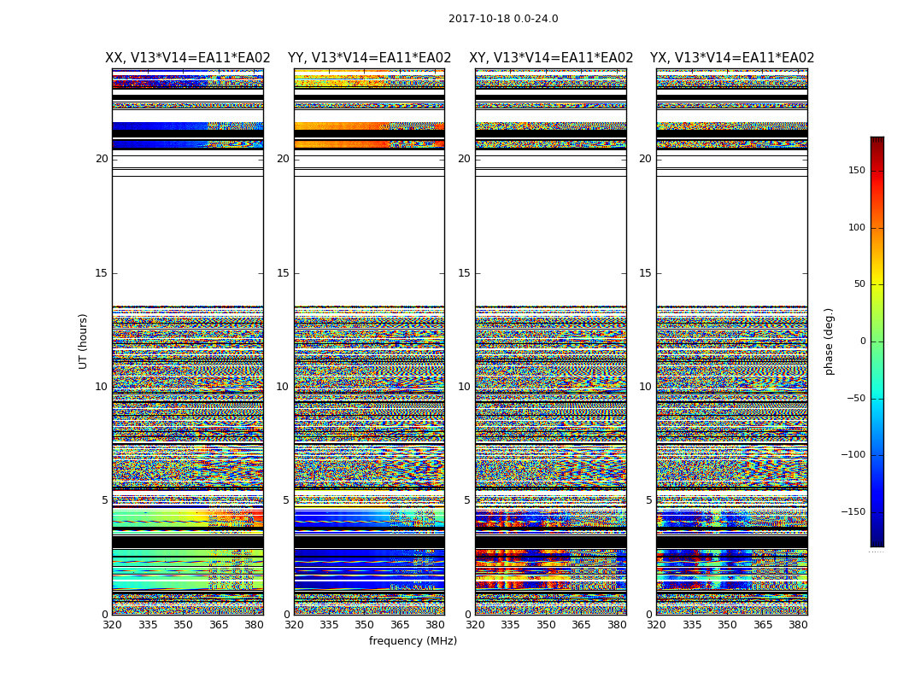This screenshot has width=897, height=683.
Task: Click the 380 MHz tick under YX panel
Action: tap(798, 625)
